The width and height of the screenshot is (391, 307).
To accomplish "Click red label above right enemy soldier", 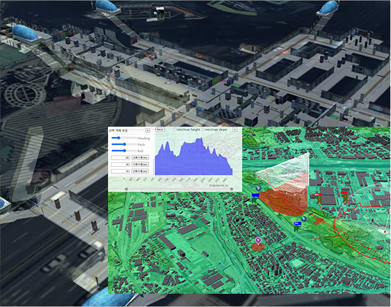I will pos(344,193).
